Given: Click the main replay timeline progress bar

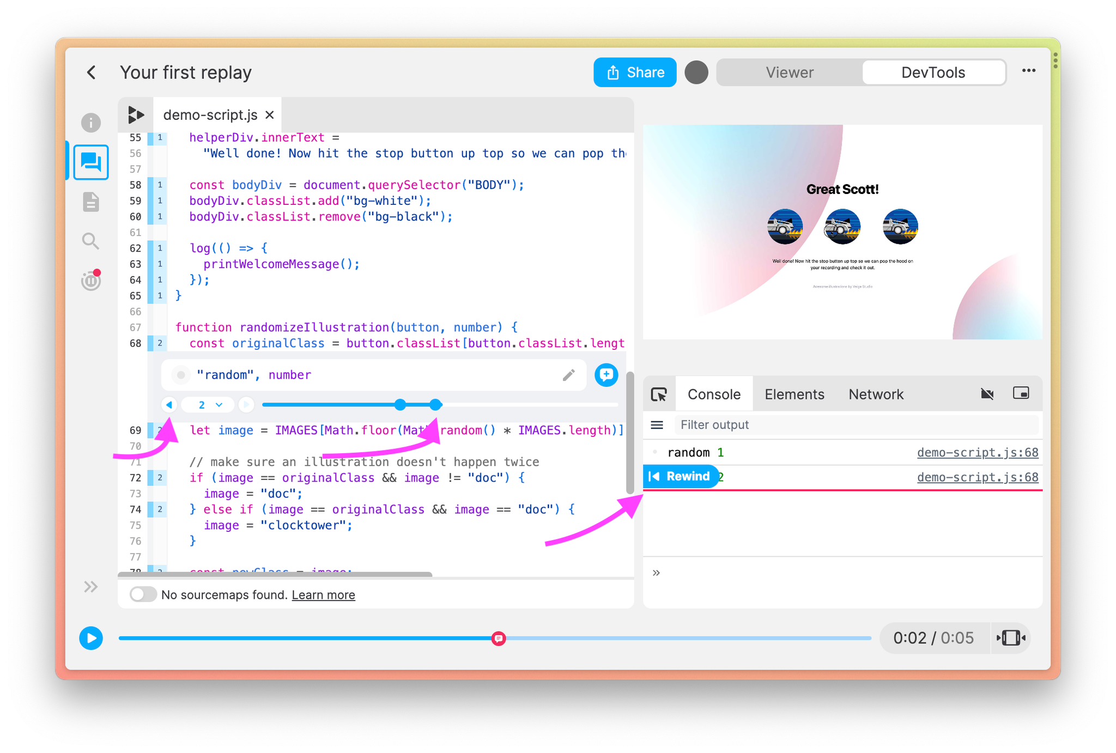Looking at the screenshot, I should pyautogui.click(x=495, y=638).
